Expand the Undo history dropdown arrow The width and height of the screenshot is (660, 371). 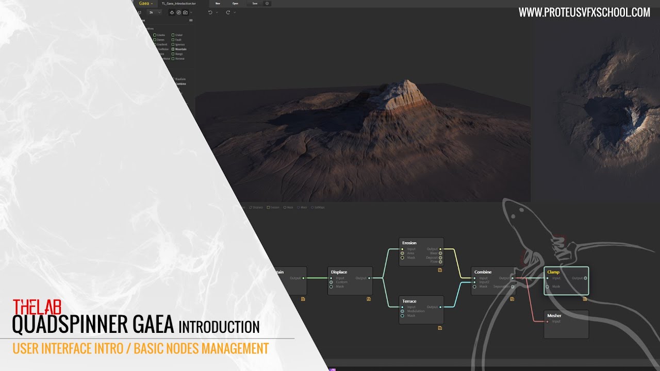coord(217,12)
